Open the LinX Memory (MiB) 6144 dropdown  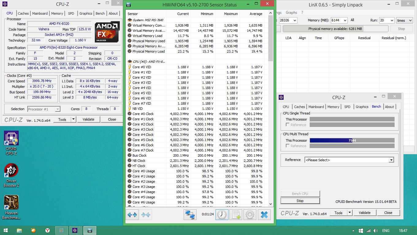point(339,20)
